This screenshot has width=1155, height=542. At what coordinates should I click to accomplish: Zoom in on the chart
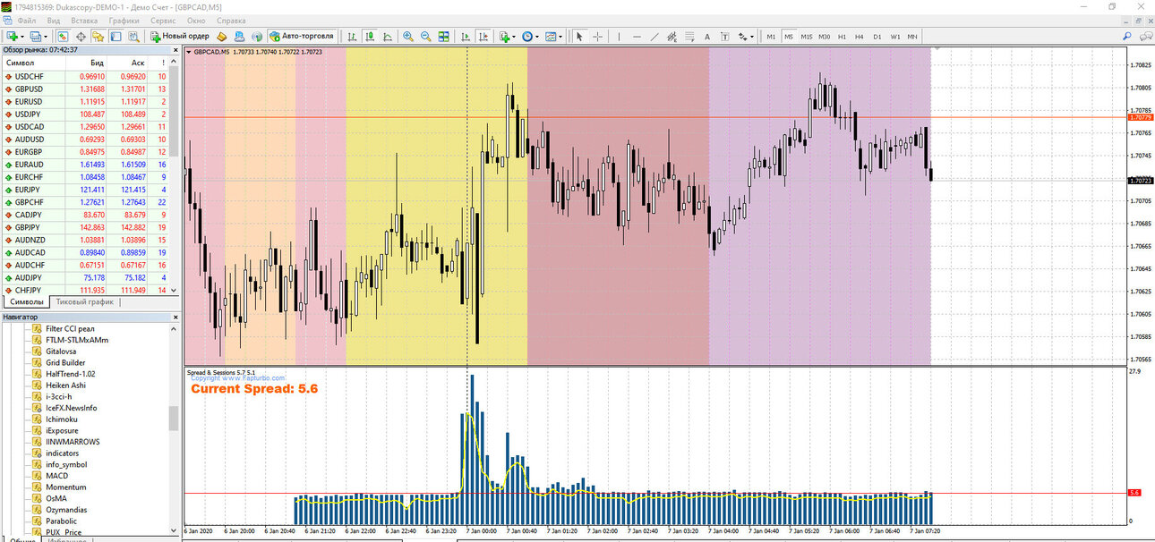click(x=408, y=37)
